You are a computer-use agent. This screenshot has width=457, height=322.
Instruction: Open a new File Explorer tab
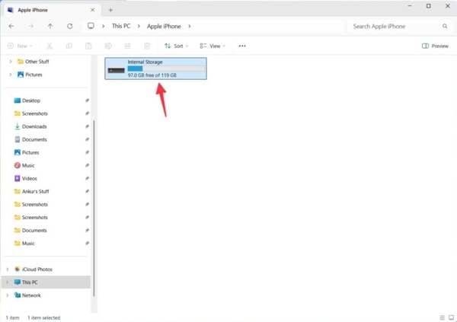point(110,10)
